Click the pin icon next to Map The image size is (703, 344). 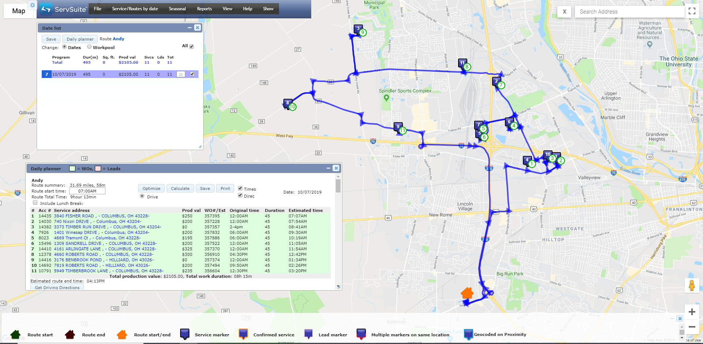pos(33,5)
